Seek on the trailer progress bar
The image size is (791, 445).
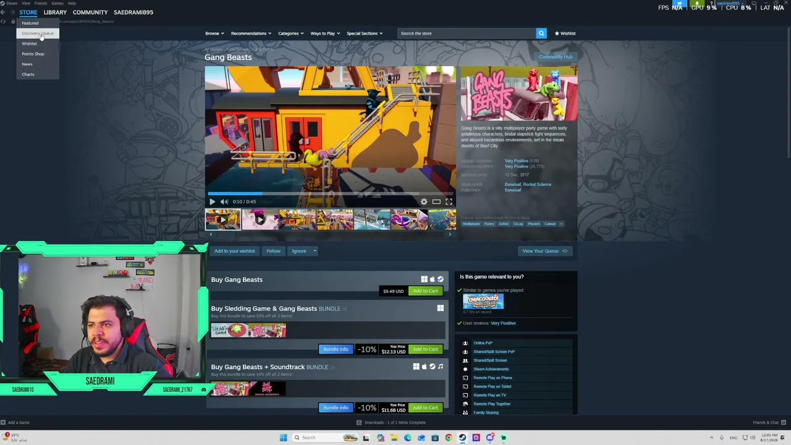coord(331,193)
